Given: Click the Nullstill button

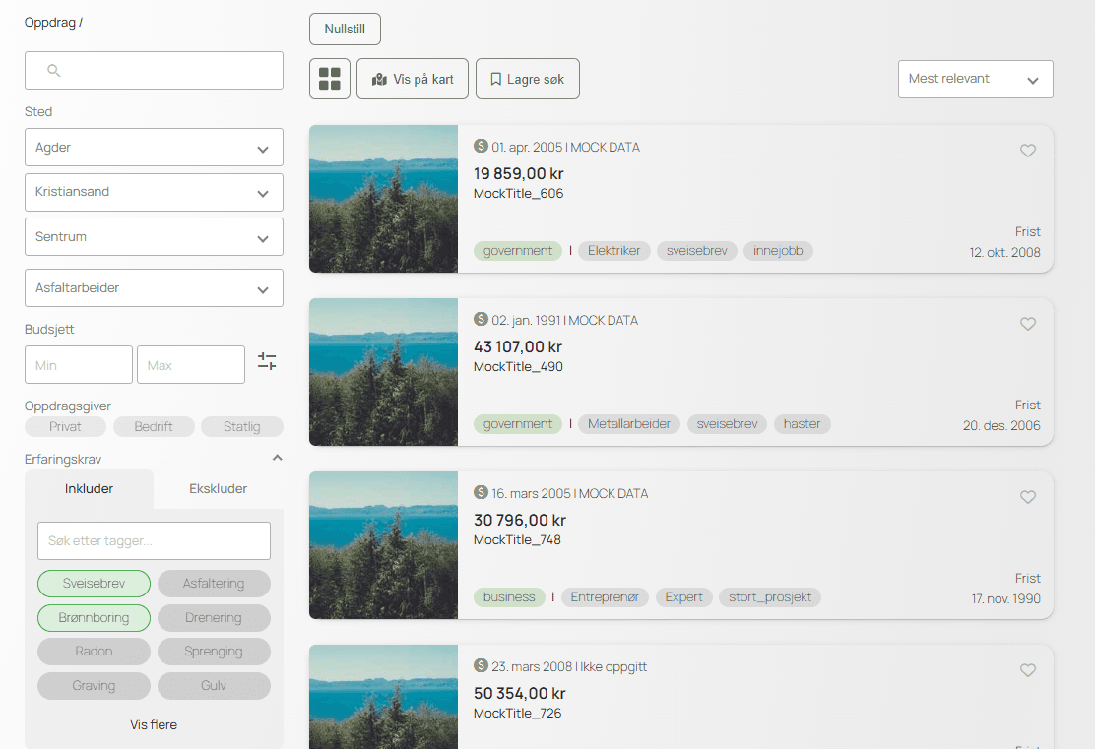Looking at the screenshot, I should 345,30.
